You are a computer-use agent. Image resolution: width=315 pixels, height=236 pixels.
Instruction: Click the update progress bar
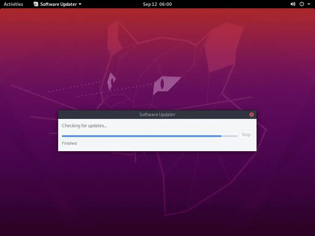[x=150, y=136]
